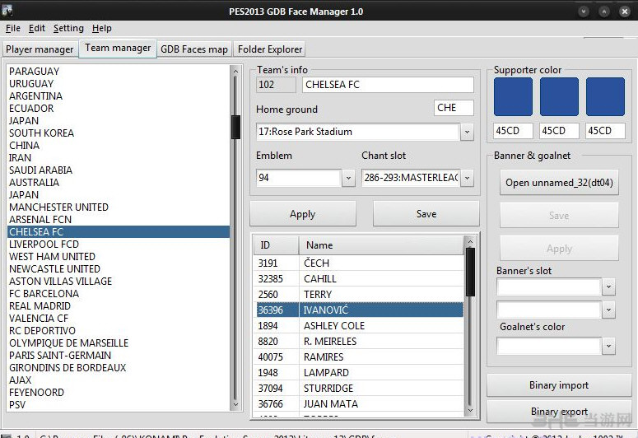
Task: Expand the Home ground stadium dropdown
Action: pos(467,132)
